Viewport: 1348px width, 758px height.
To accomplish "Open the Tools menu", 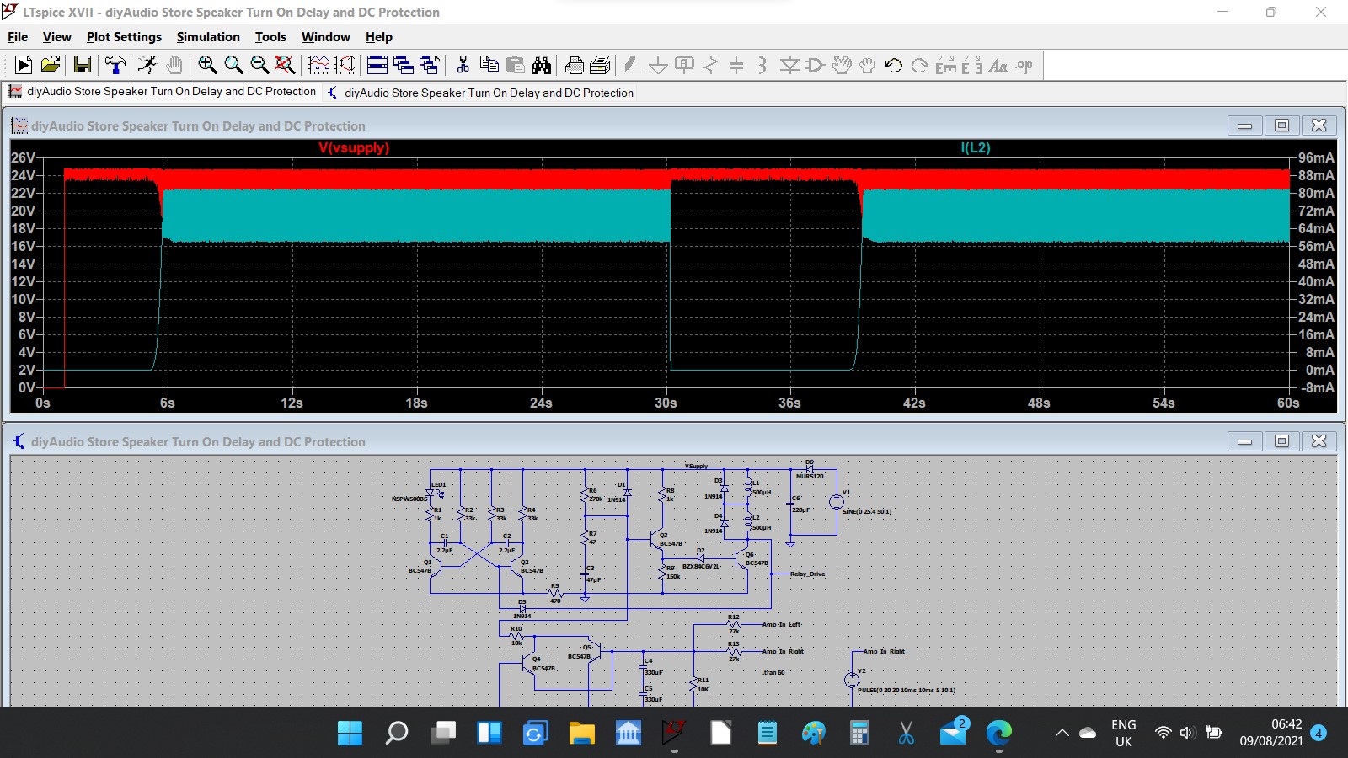I will 270,37.
